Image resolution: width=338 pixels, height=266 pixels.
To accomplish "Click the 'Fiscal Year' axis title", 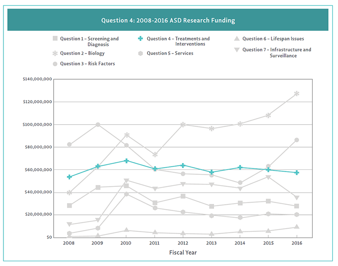I will [x=182, y=253].
